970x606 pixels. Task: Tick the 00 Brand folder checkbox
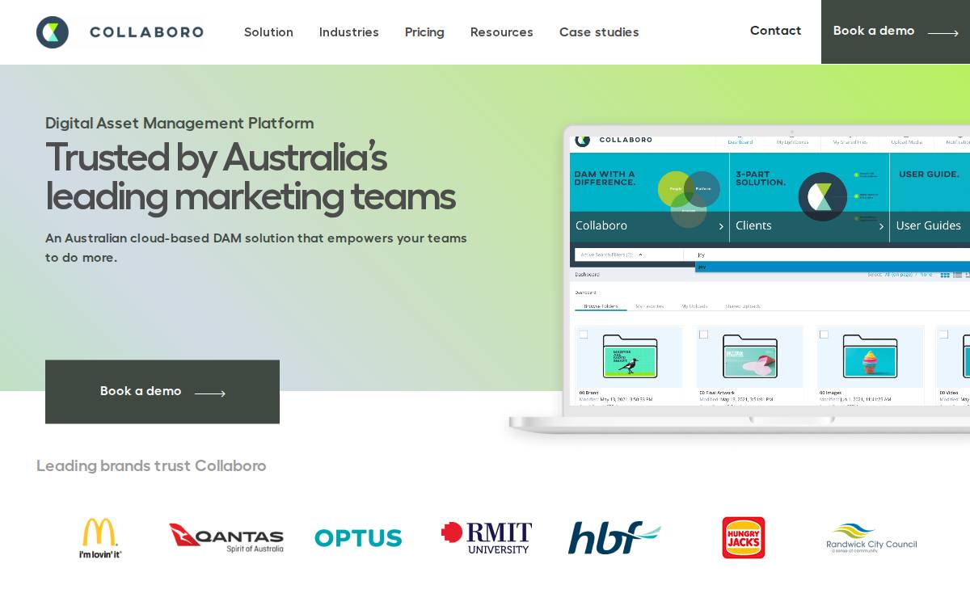click(584, 335)
